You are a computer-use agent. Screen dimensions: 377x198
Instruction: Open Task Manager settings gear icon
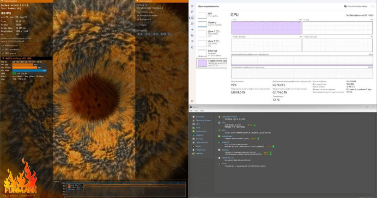[x=192, y=101]
